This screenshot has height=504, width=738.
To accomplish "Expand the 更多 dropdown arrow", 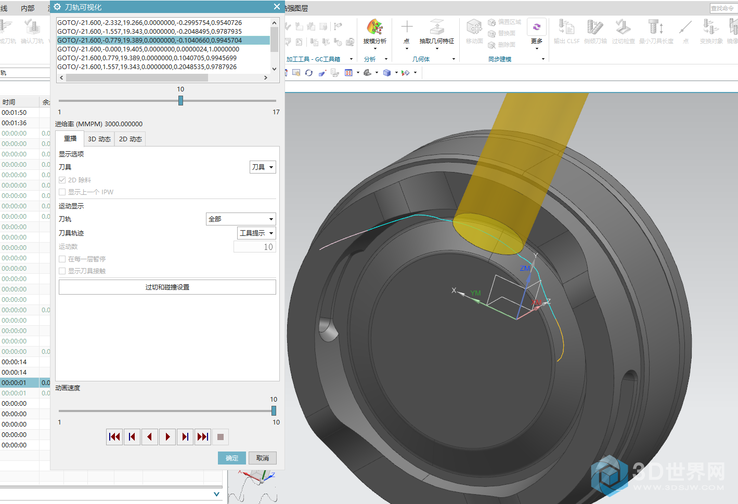I will (x=537, y=49).
